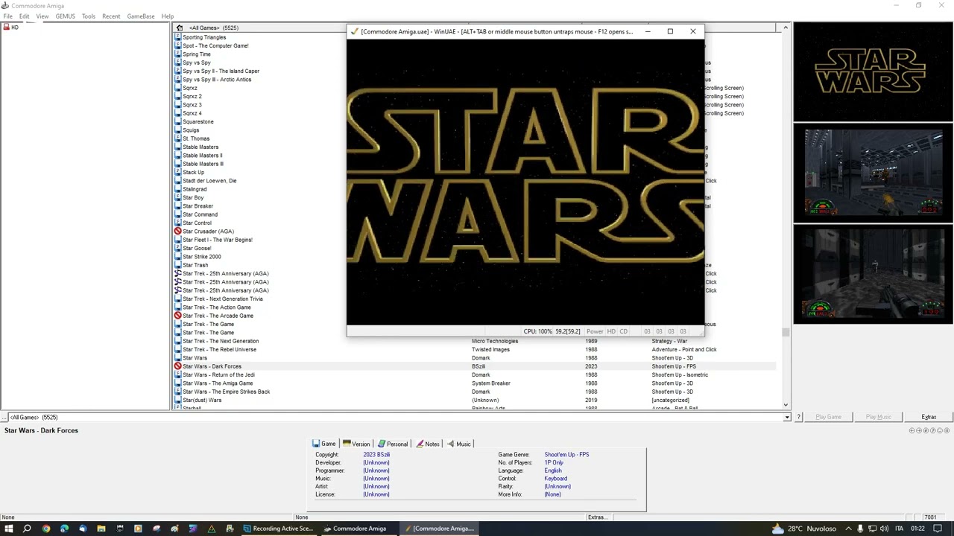
Task: Open the Edit menu
Action: pyautogui.click(x=25, y=16)
